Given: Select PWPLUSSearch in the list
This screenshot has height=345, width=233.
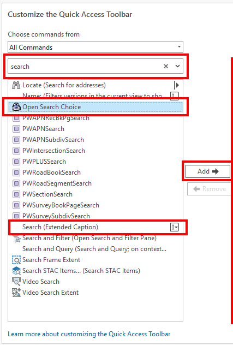Looking at the screenshot, I should (95, 162).
